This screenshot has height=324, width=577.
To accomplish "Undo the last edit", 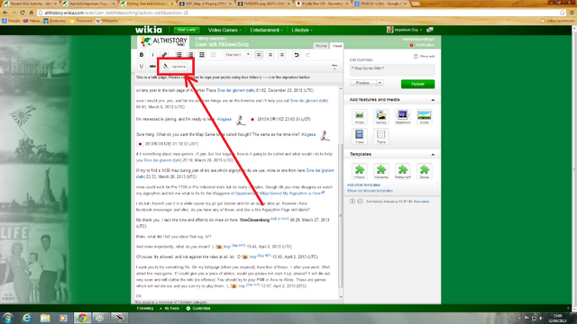I will pyautogui.click(x=297, y=55).
